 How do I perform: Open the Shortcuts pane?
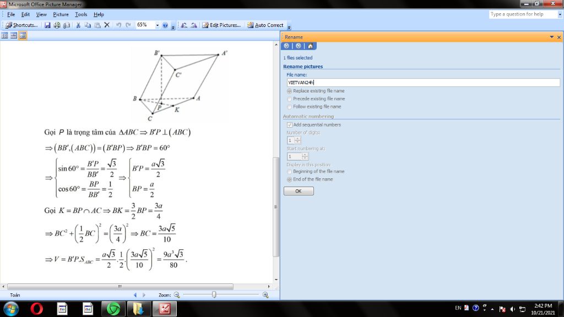point(21,25)
